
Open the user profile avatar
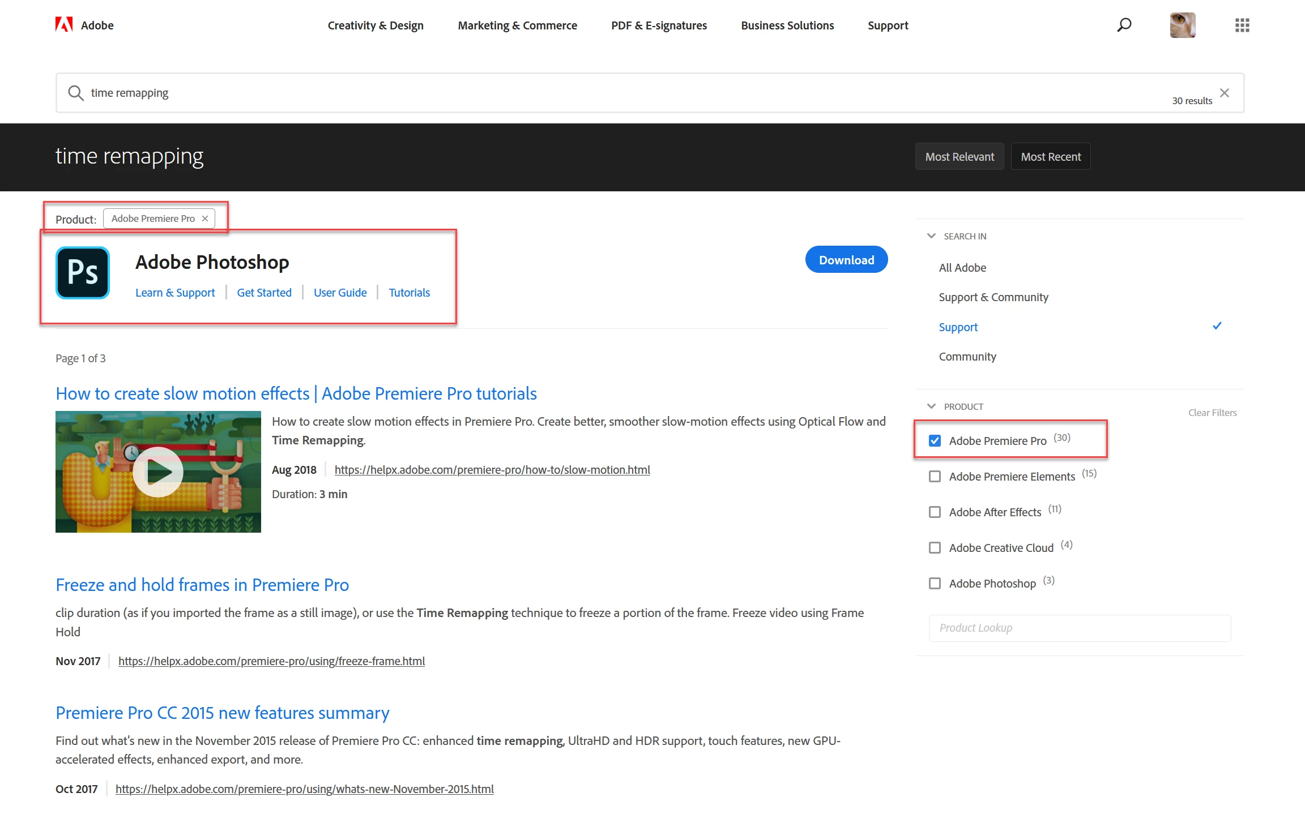pyautogui.click(x=1183, y=25)
